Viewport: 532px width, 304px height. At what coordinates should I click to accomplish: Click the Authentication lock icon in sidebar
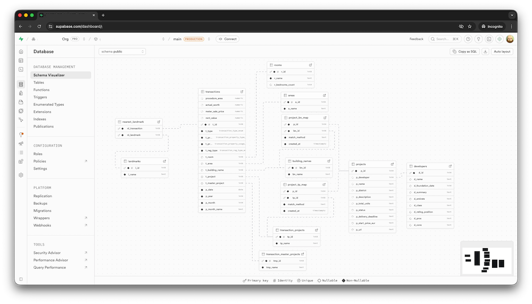coord(21,93)
